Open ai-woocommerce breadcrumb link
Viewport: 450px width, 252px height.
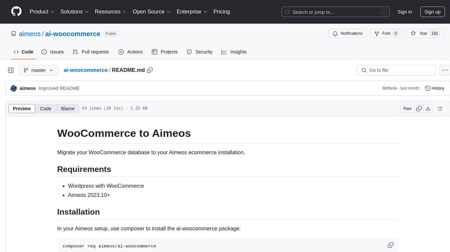coord(85,70)
